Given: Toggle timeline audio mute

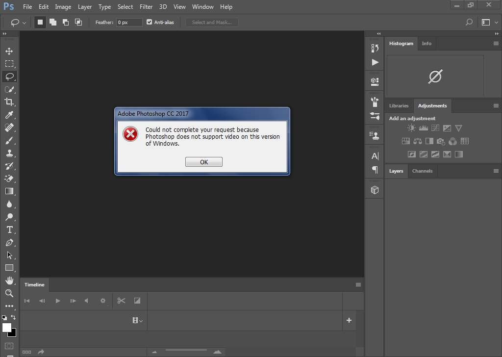Looking at the screenshot, I should (86, 301).
